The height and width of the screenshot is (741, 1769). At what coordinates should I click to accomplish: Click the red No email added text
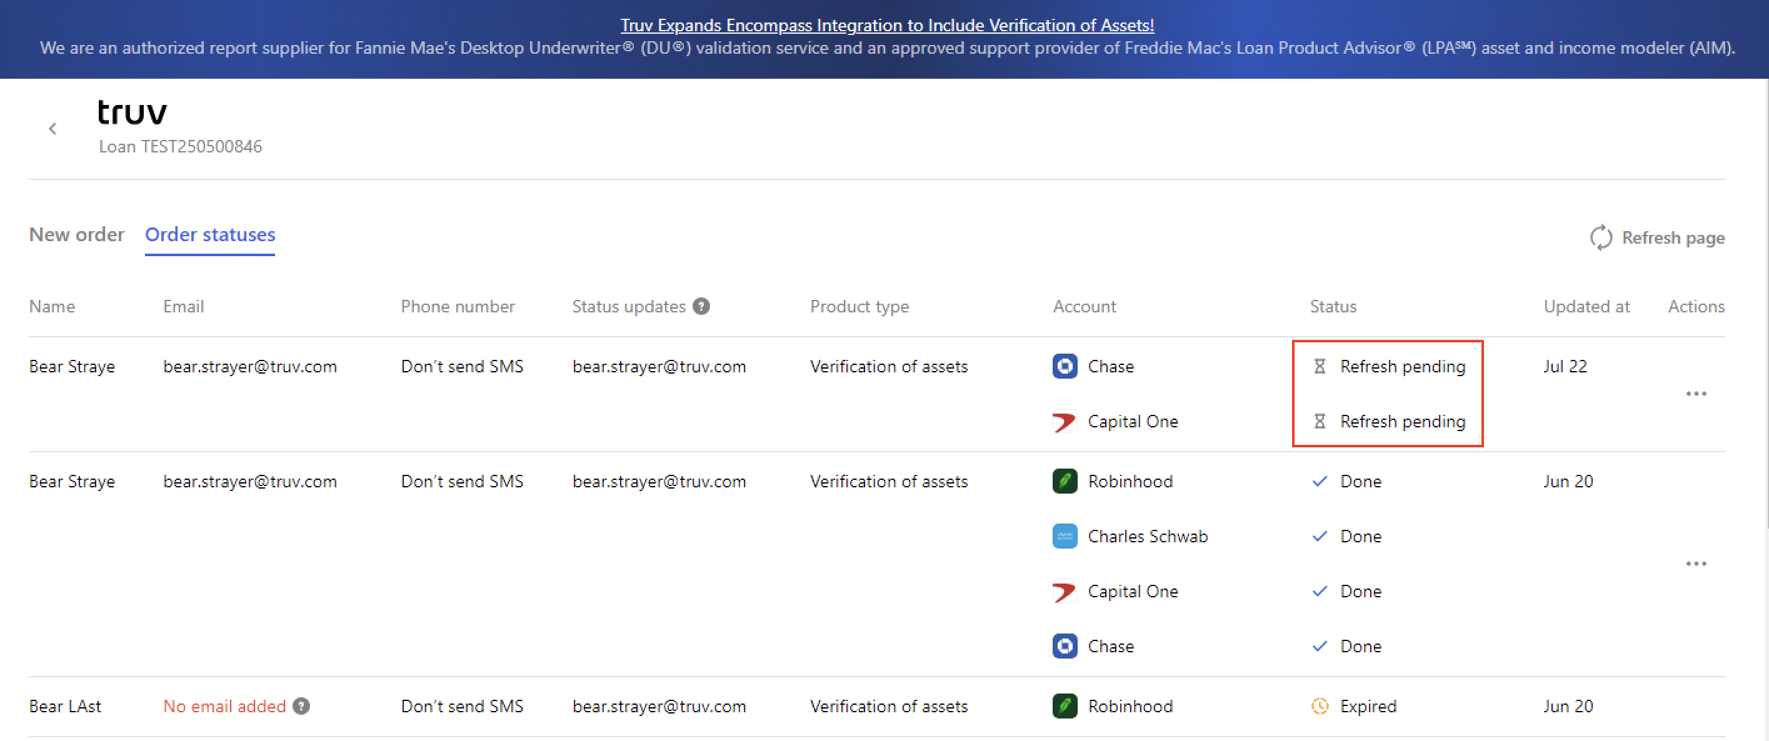tap(224, 706)
